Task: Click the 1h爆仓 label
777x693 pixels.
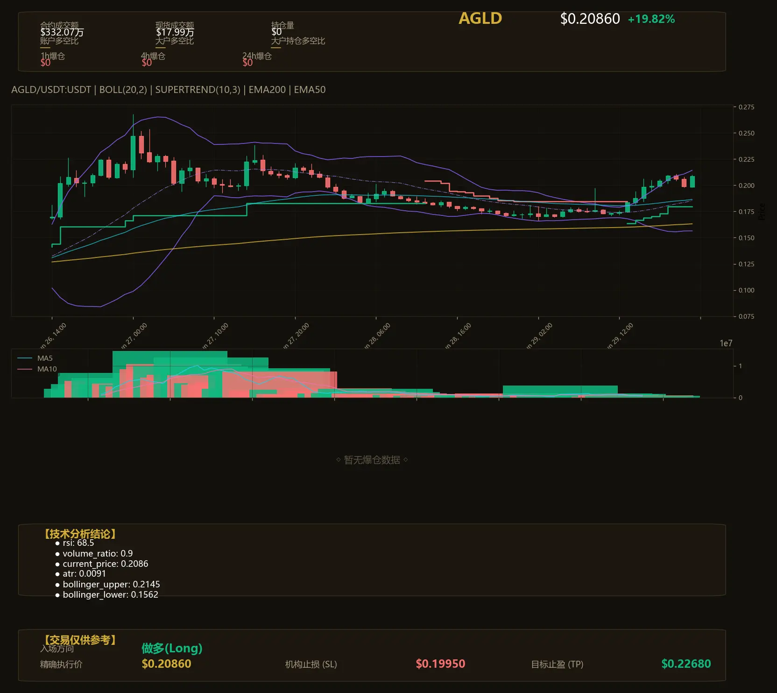Action: 53,56
